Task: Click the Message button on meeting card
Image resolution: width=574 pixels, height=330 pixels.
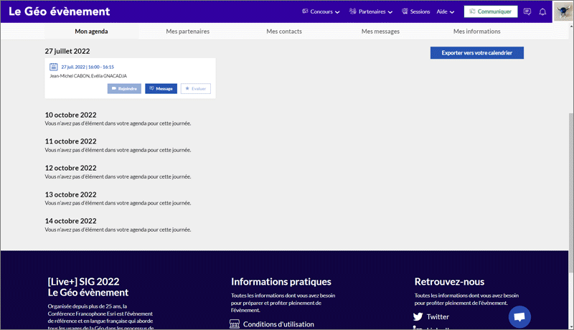Action: pyautogui.click(x=161, y=88)
